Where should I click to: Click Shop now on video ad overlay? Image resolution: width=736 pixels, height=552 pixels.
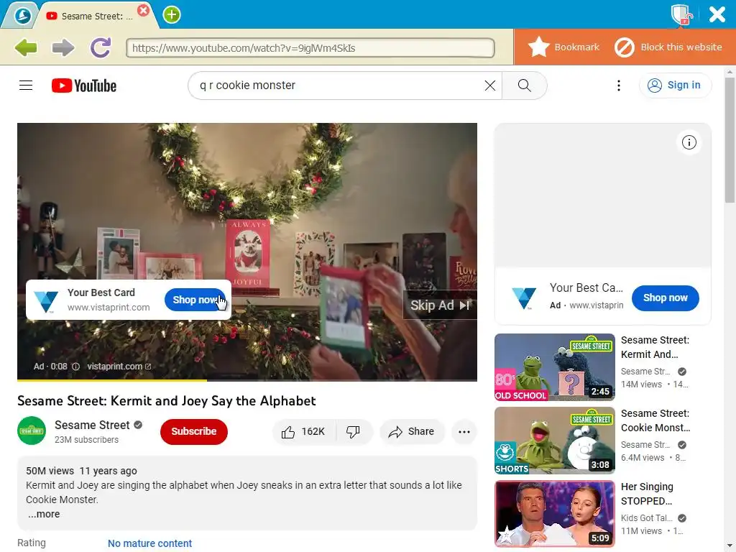tap(195, 300)
